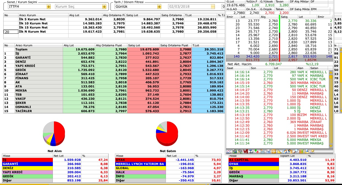The image size is (342, 185).
Task: Select the 14:15:19 trade row
Action: tap(277, 83)
